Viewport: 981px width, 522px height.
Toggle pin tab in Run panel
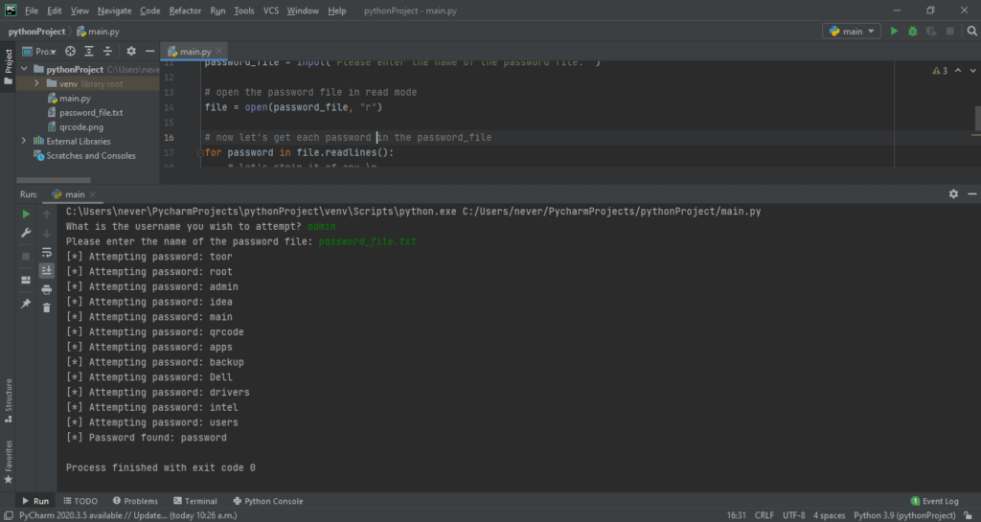click(26, 304)
